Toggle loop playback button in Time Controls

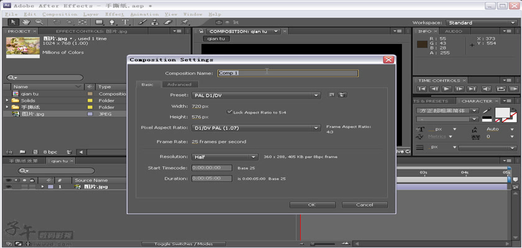coord(500,89)
